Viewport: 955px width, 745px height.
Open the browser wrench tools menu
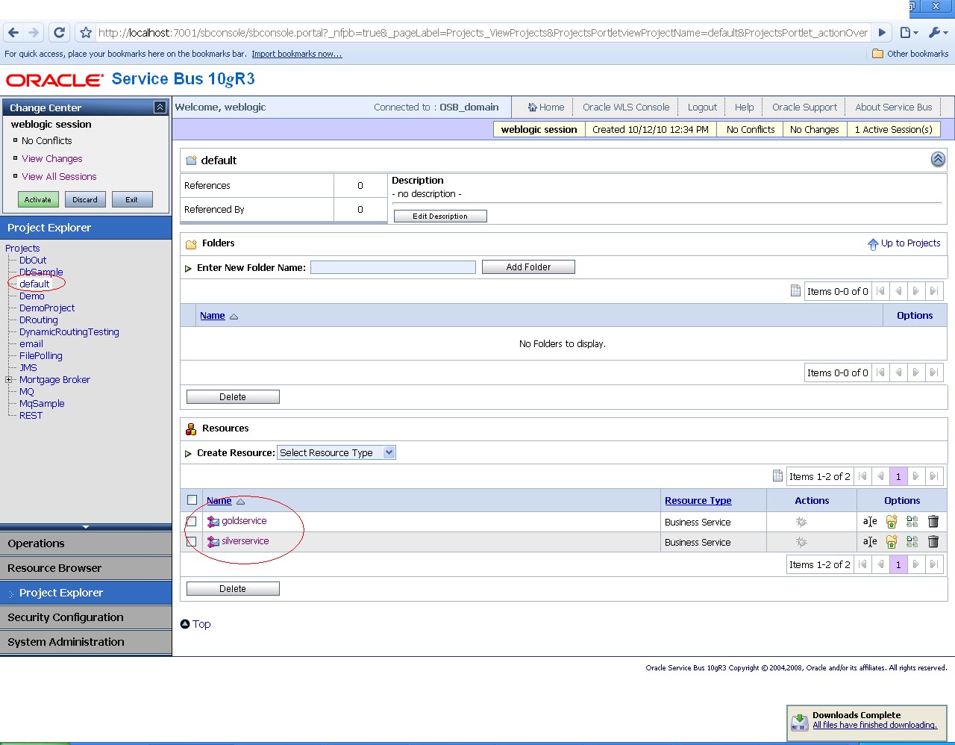pos(938,33)
